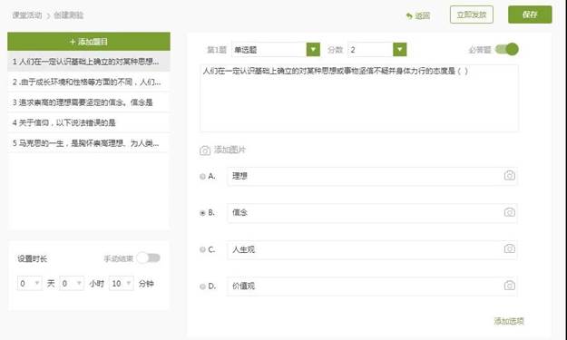567x340 pixels.
Task: Click camera icon for option D
Action: point(510,286)
